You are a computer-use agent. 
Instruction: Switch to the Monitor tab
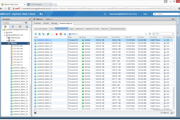[x=46, y=23]
